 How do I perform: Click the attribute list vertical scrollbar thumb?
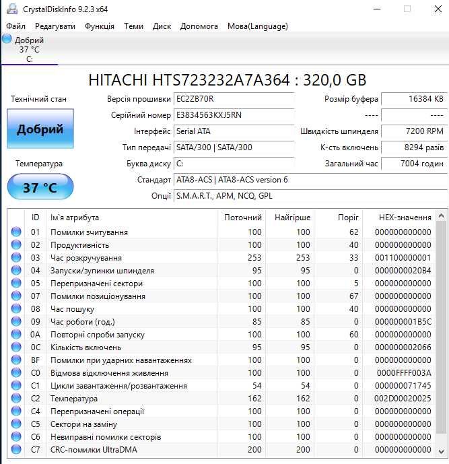tap(441, 327)
